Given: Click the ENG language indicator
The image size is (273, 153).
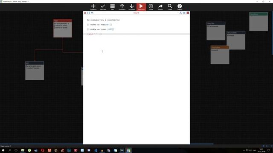Looking at the screenshot, I should click(254, 150).
